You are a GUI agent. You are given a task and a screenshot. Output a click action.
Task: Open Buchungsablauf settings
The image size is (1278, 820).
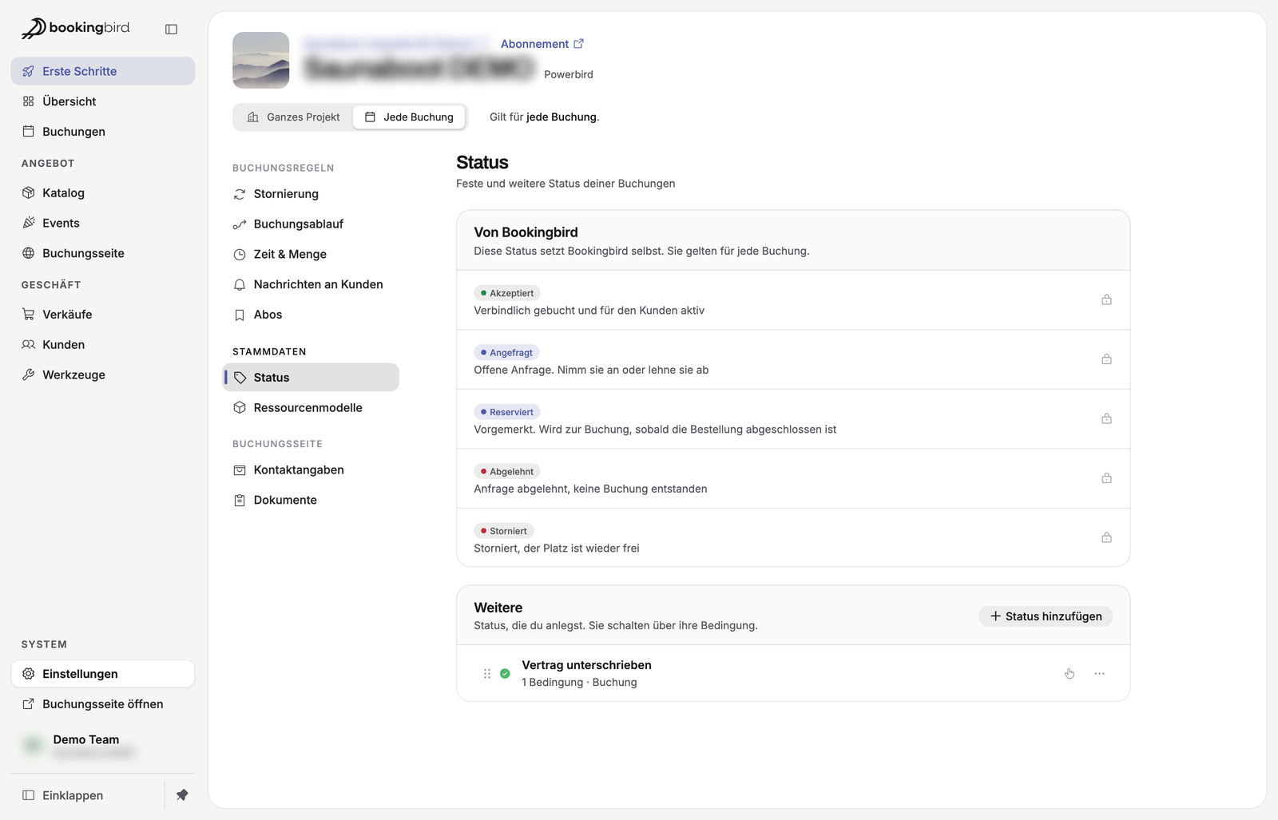tap(311, 224)
